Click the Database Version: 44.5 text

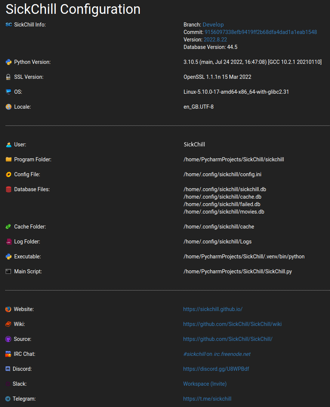[210, 47]
